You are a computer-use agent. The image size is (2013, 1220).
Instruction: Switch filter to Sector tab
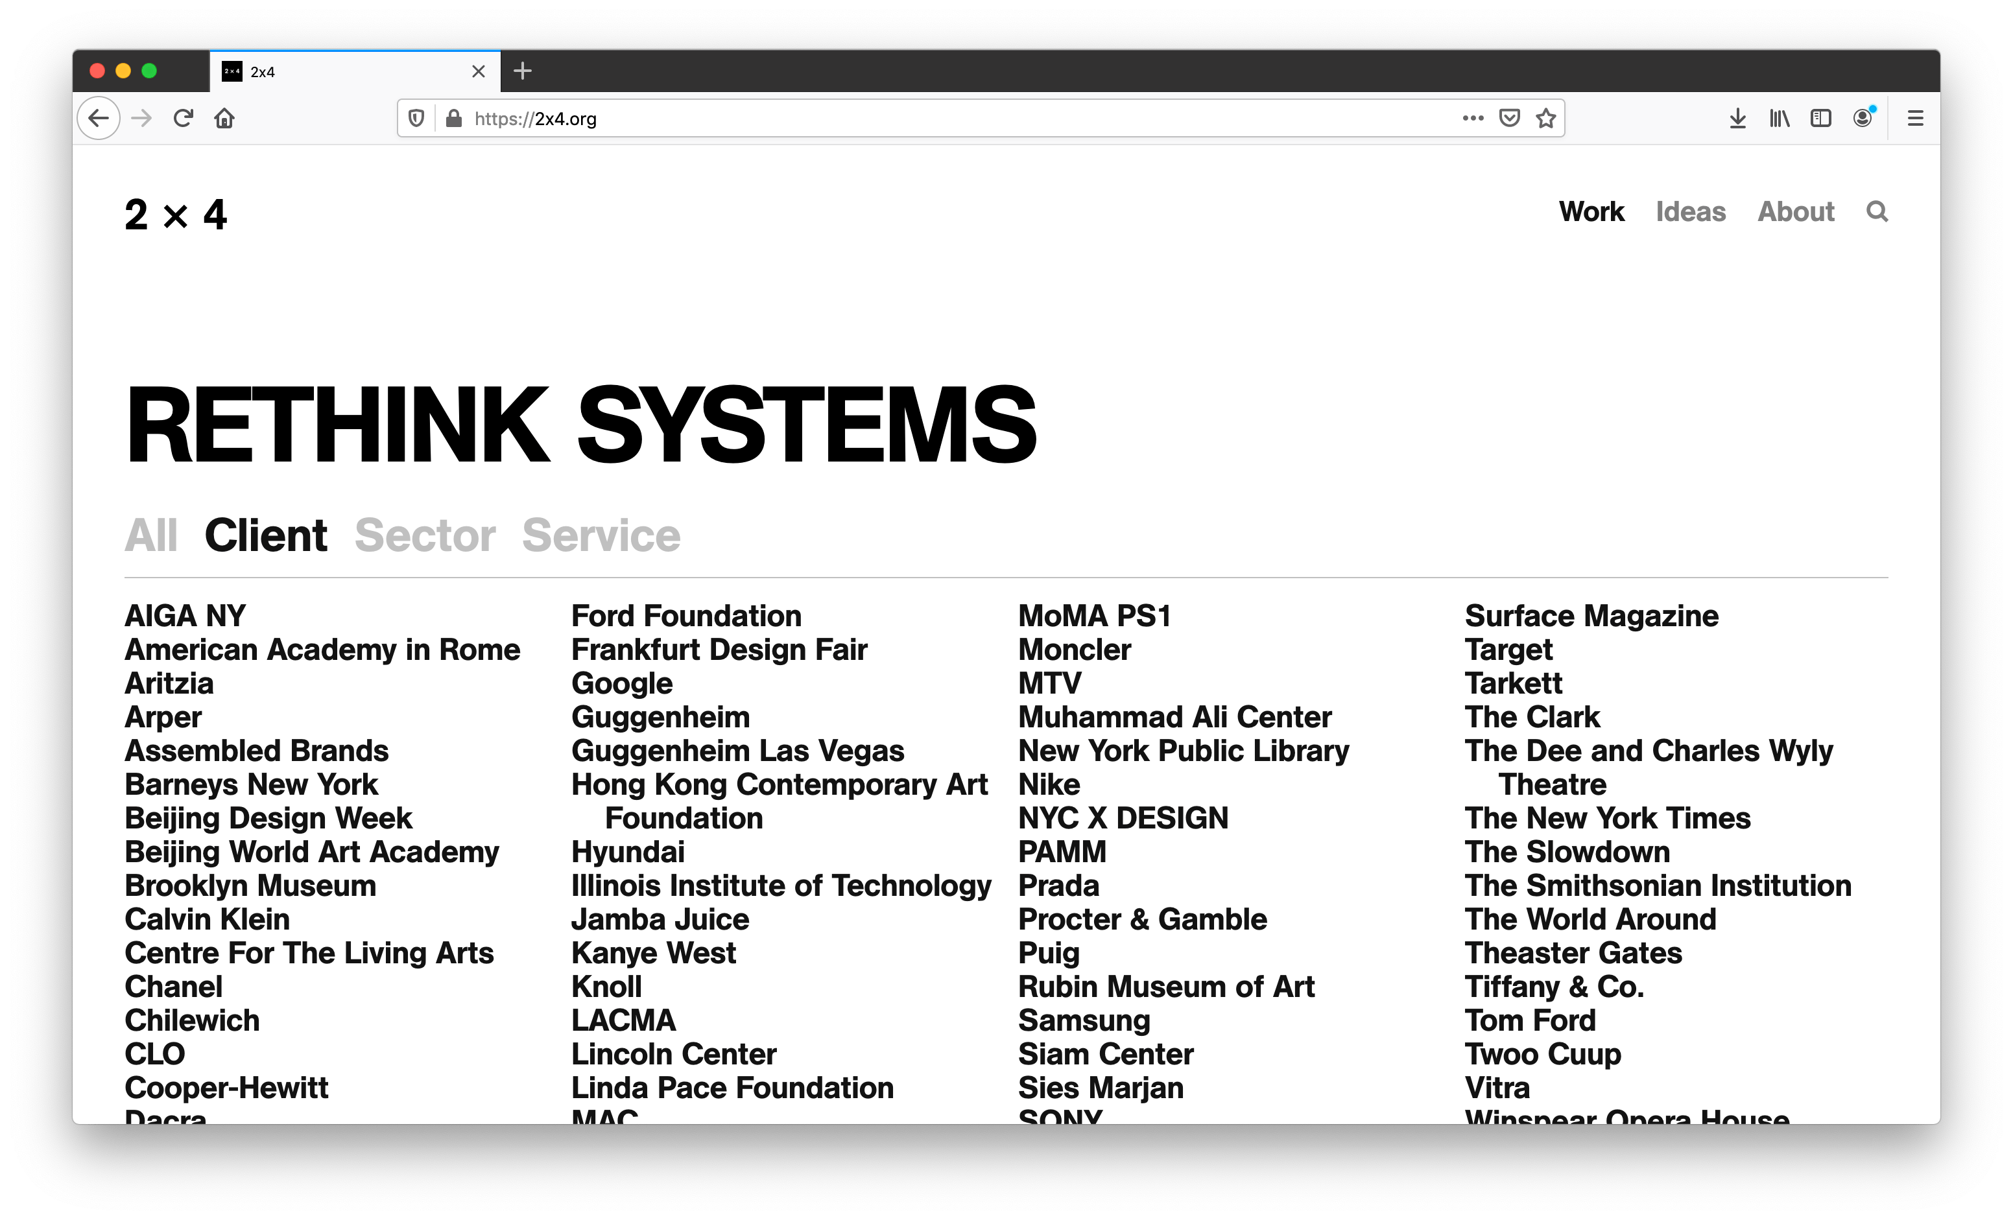(425, 535)
